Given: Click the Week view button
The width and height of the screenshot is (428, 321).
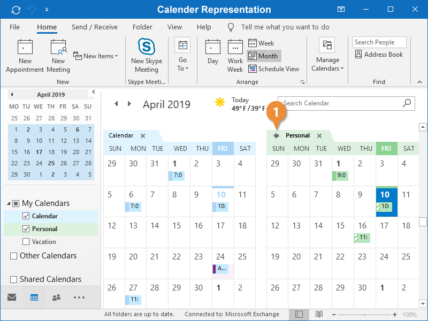Looking at the screenshot, I should point(261,43).
